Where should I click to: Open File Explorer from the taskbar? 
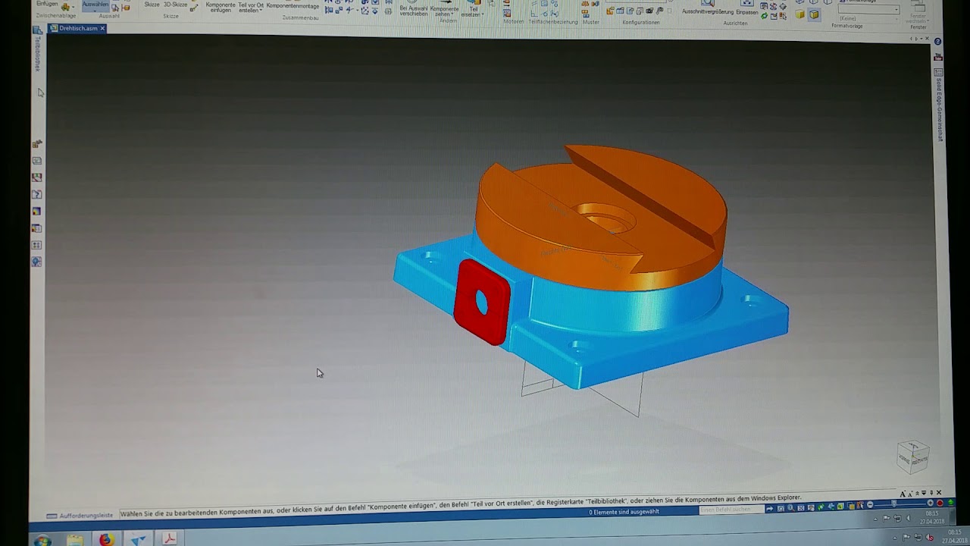(x=74, y=540)
